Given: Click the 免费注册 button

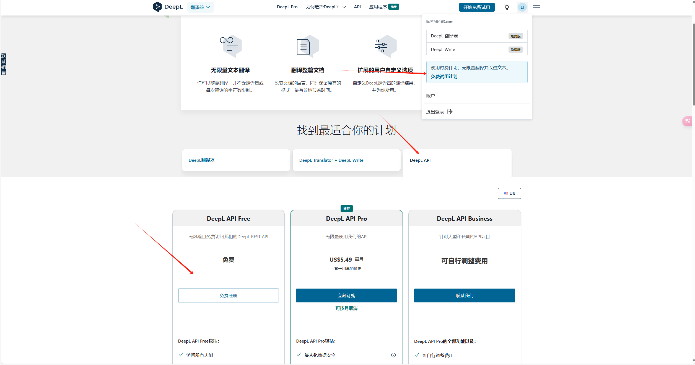Looking at the screenshot, I should tap(228, 295).
